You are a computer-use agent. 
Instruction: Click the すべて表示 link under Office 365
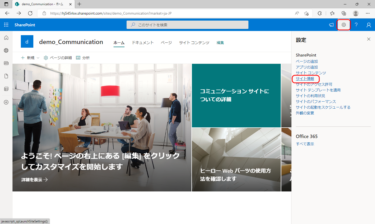click(305, 144)
